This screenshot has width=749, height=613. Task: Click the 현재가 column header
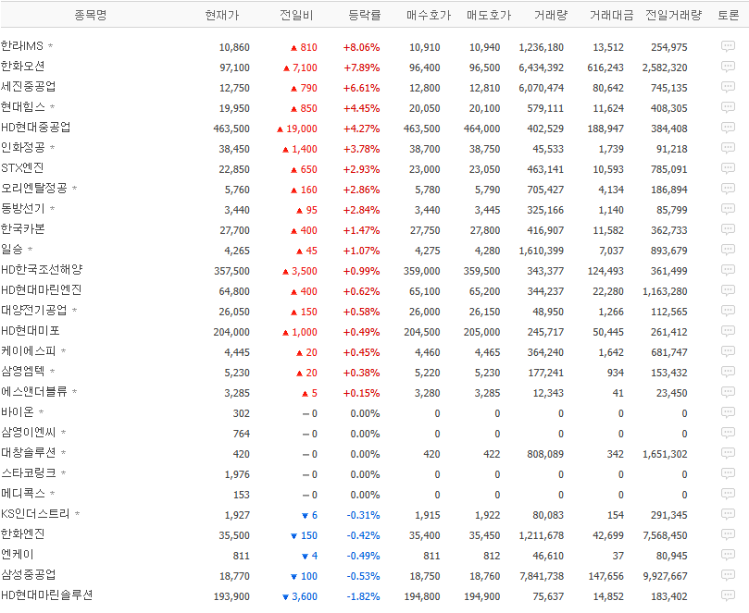pos(221,16)
